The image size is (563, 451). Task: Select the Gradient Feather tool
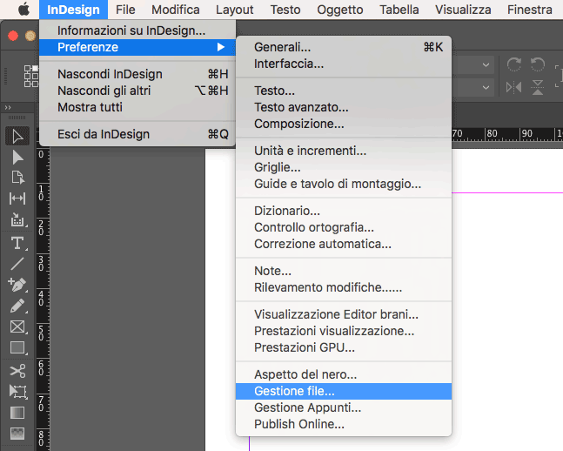(17, 434)
